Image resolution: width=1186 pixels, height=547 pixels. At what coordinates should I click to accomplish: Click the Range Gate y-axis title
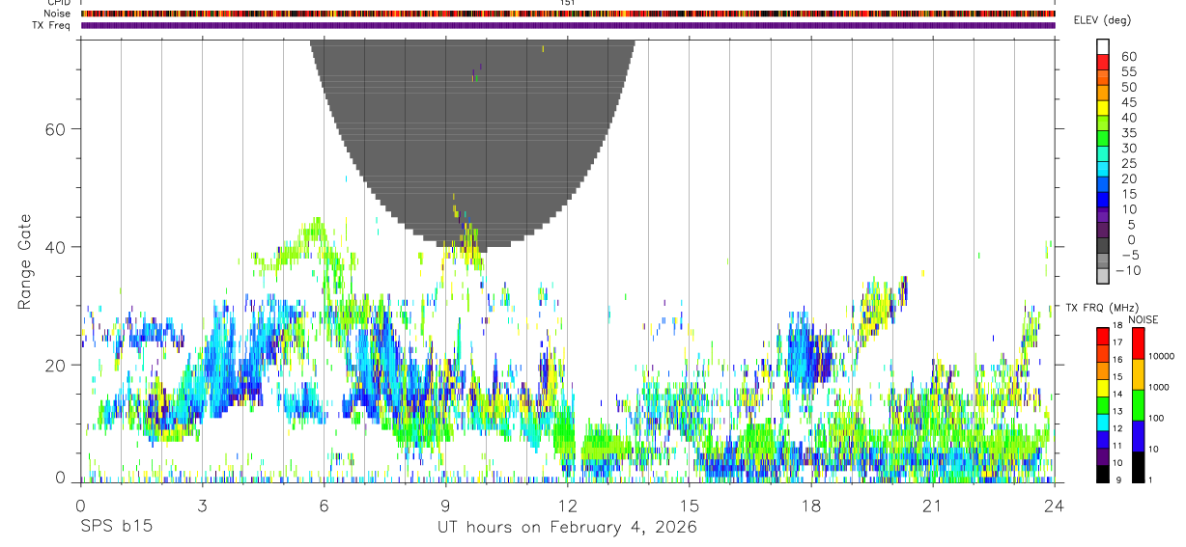point(25,260)
